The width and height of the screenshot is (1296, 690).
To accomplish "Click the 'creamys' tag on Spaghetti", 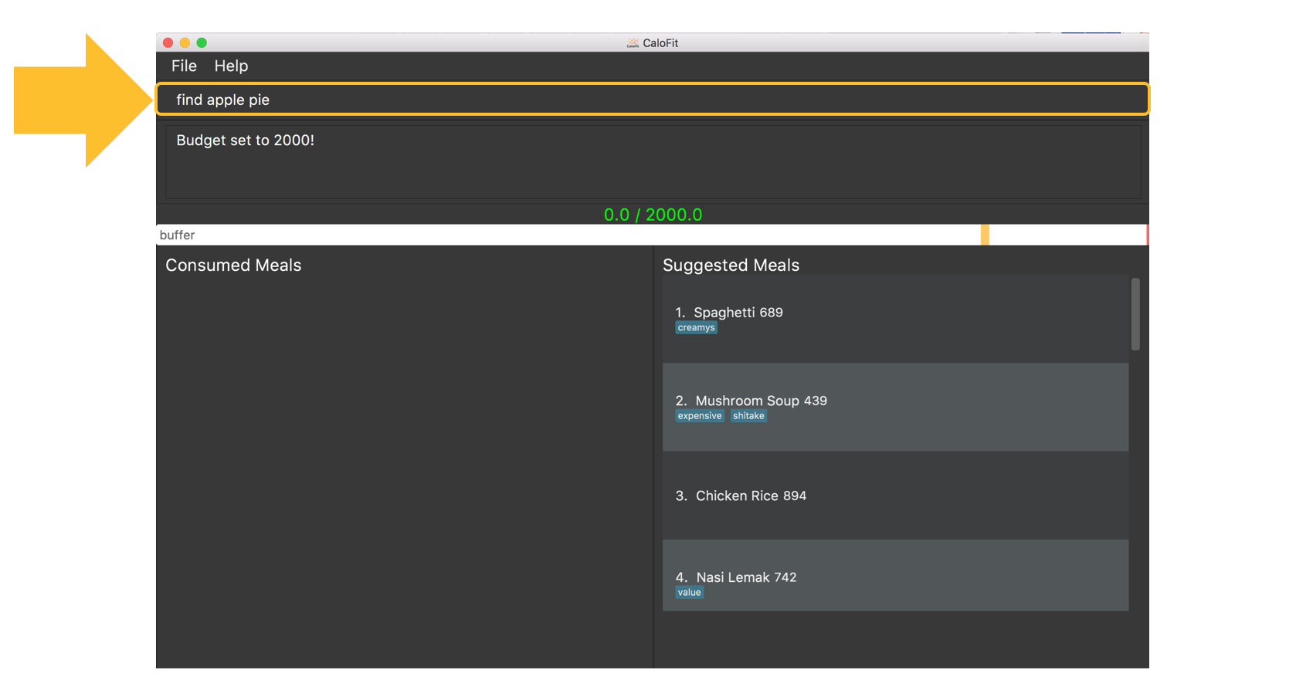I will (x=696, y=328).
